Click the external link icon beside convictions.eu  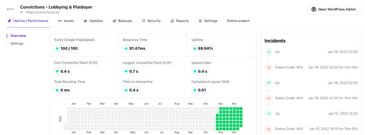[x=22, y=12]
